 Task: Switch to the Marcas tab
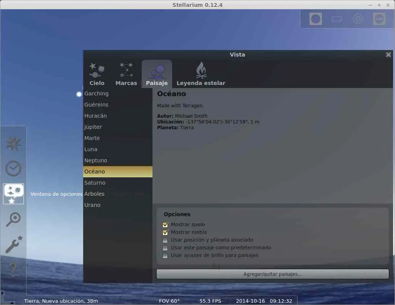click(x=126, y=74)
